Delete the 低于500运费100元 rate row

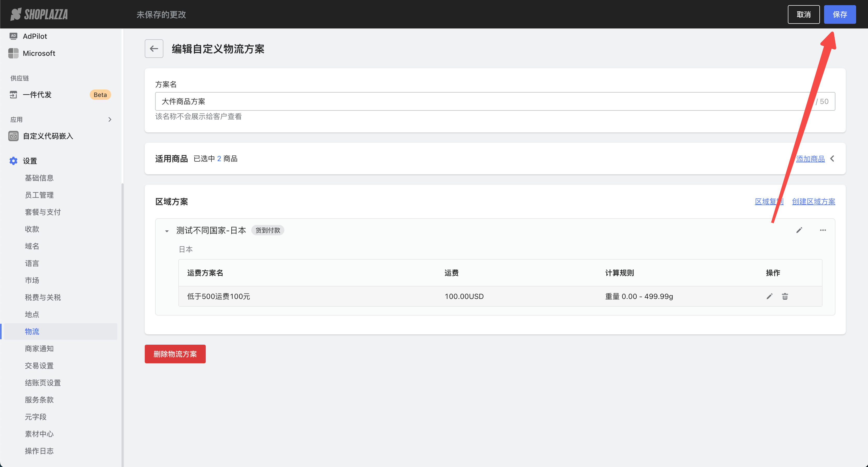coord(785,296)
